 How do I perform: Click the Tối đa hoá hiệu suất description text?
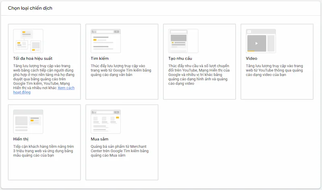pyautogui.click(x=44, y=77)
